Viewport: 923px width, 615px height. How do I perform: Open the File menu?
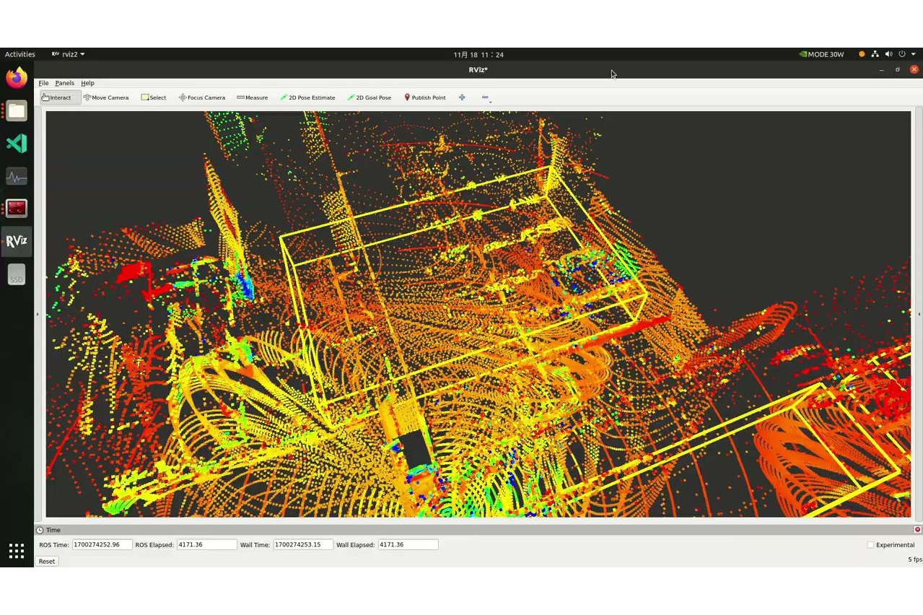click(x=43, y=83)
